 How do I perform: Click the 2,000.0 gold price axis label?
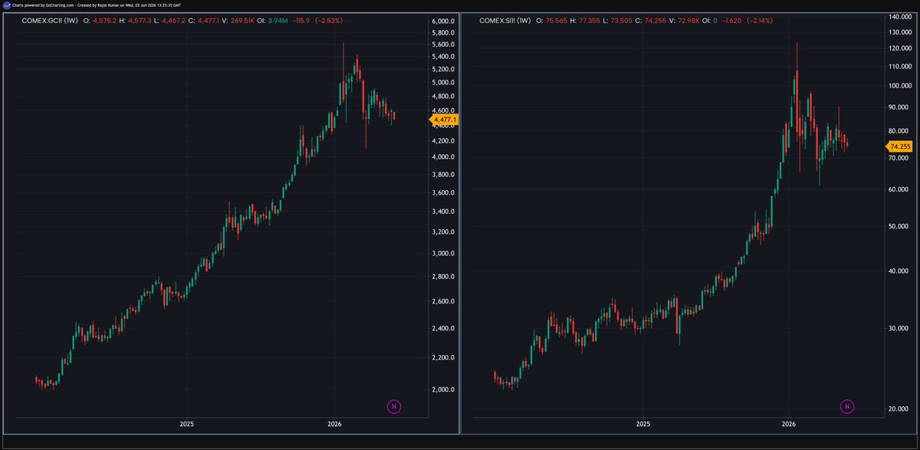click(x=444, y=389)
